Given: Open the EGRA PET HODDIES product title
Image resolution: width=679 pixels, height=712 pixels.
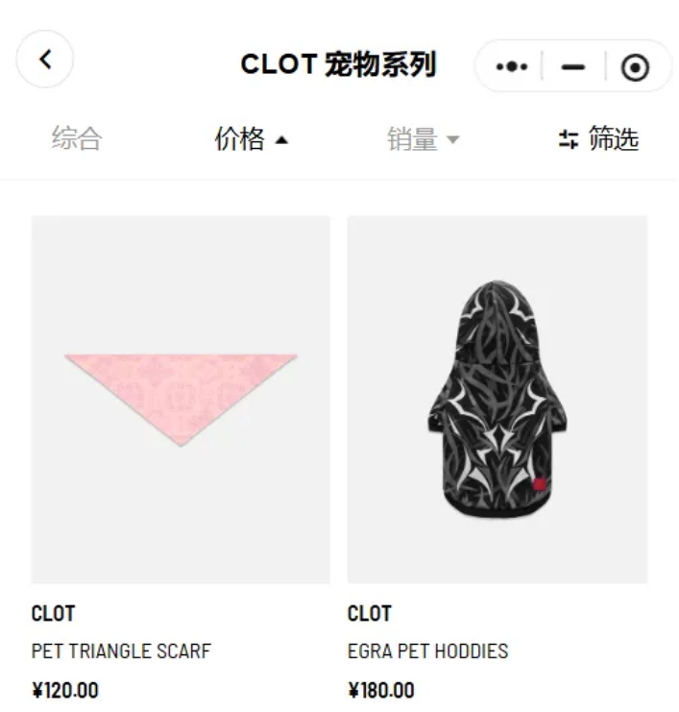Looking at the screenshot, I should [x=427, y=651].
